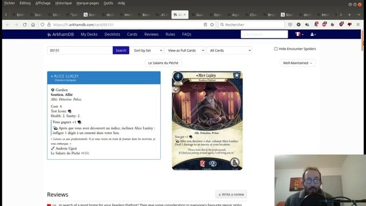Open the Aide menu
The width and height of the screenshot is (366, 206).
[x=121, y=3]
